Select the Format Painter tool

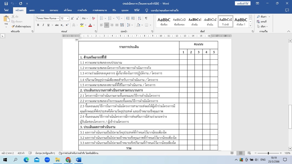(21, 26)
